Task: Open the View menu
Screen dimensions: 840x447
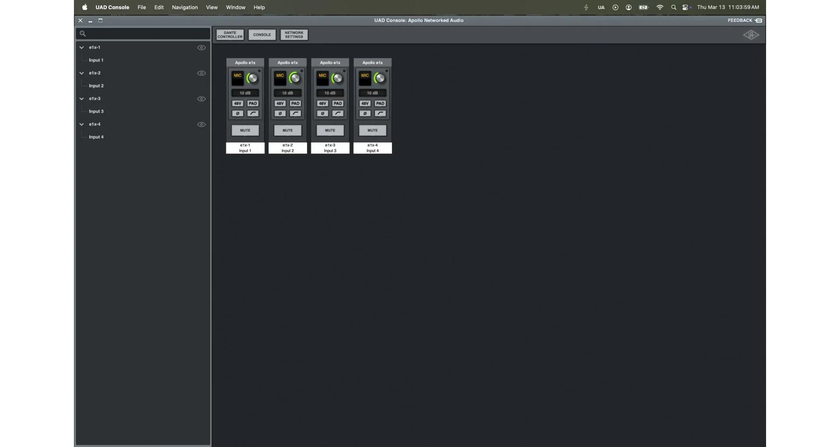Action: 212,7
